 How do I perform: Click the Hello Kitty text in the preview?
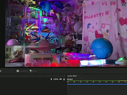[x=94, y=16]
